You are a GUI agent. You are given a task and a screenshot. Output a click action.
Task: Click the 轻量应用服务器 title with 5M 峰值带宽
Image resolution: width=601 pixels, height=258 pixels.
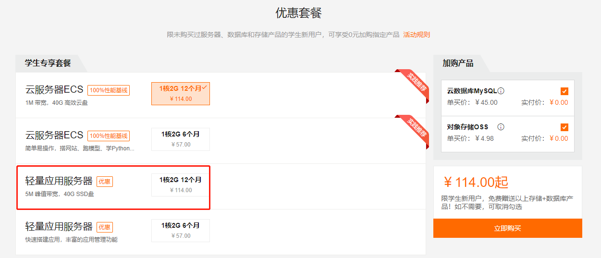coord(59,181)
